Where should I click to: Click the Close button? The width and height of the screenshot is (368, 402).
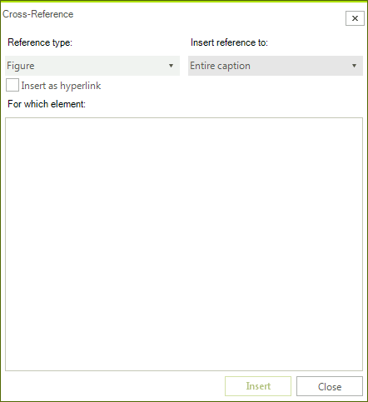pos(330,386)
